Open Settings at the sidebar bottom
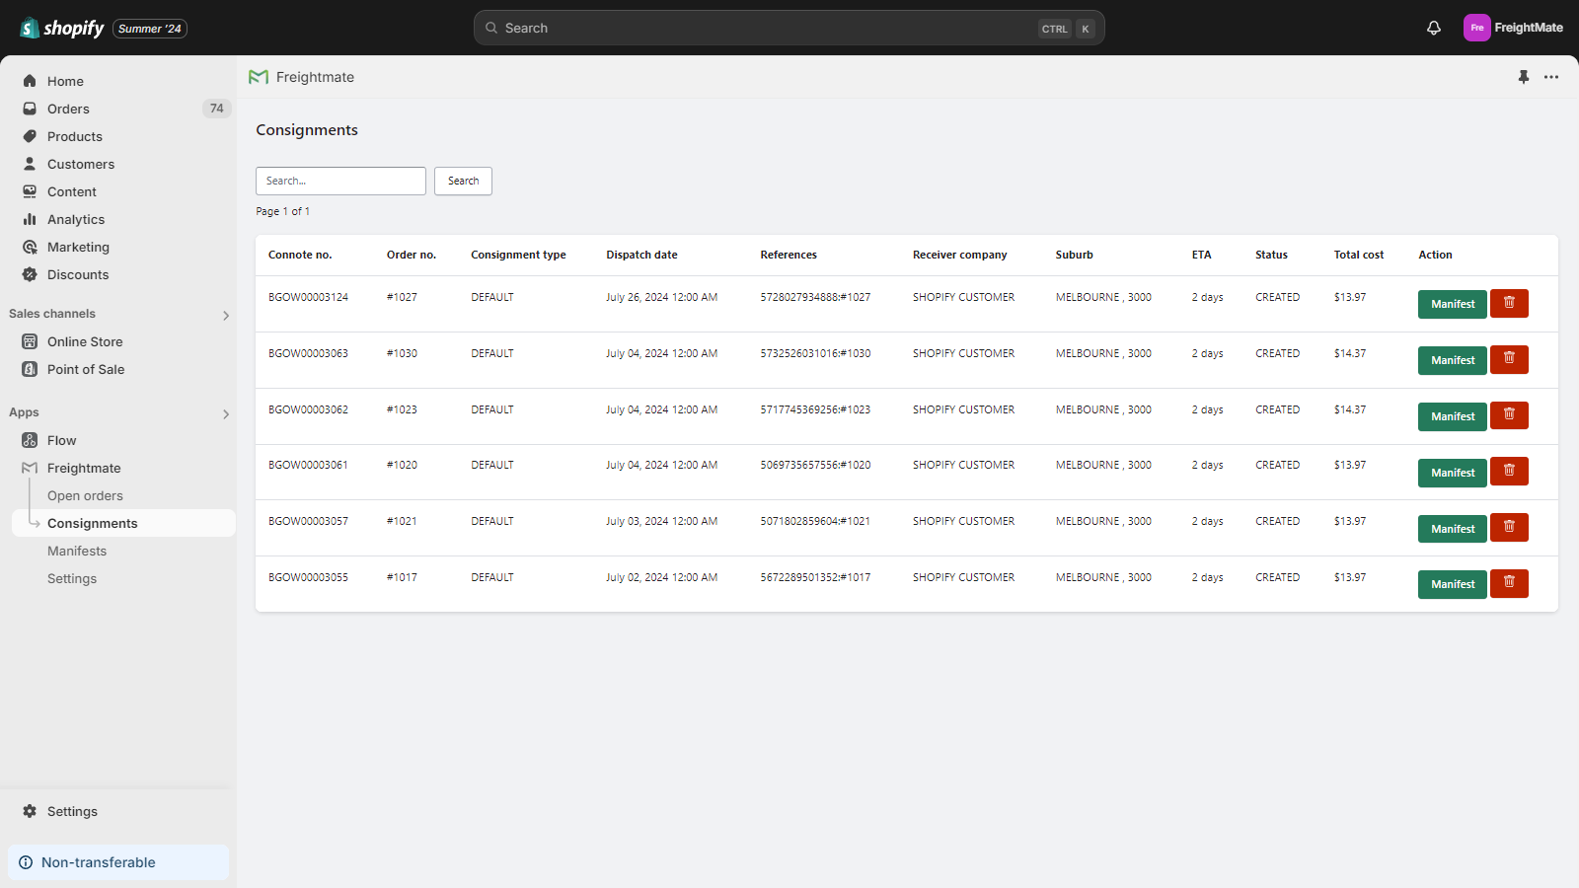Viewport: 1579px width, 888px height. (72, 811)
